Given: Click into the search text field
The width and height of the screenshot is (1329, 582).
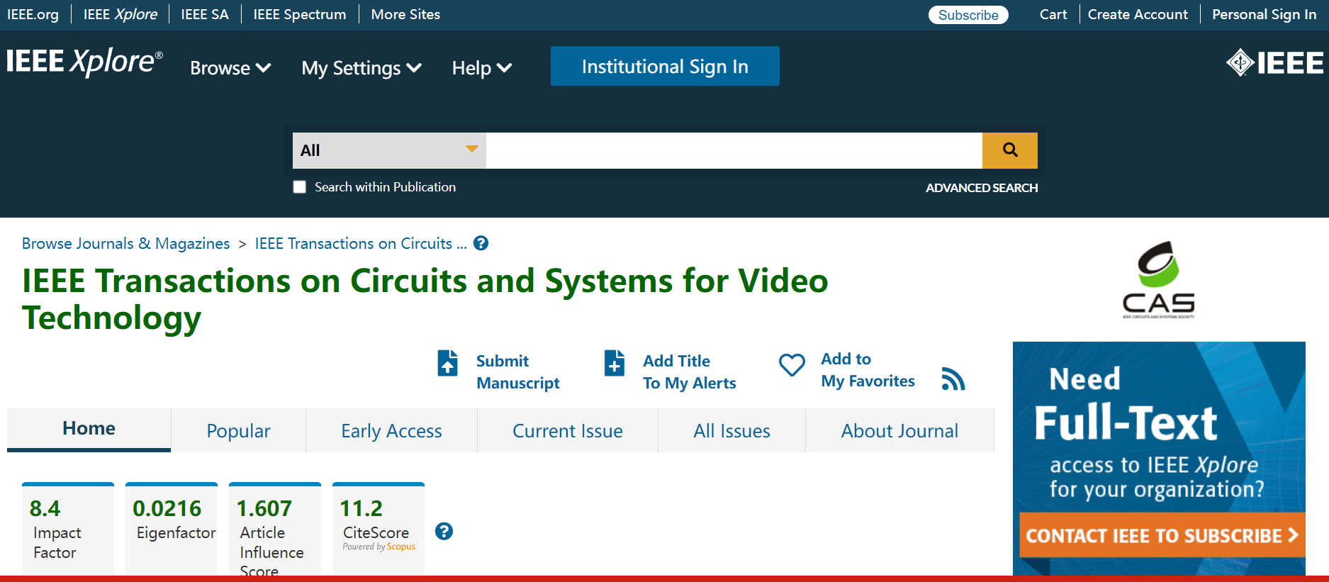Looking at the screenshot, I should [734, 150].
